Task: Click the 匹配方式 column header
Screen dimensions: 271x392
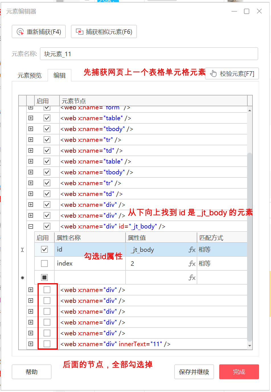Action: point(222,238)
